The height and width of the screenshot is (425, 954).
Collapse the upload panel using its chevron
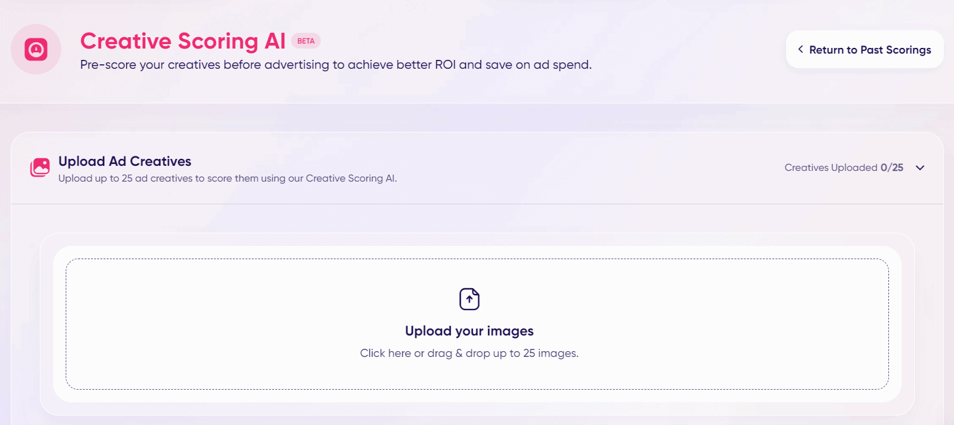coord(920,168)
